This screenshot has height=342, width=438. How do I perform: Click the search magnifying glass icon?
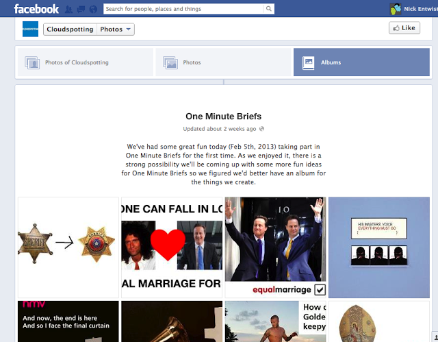click(269, 9)
